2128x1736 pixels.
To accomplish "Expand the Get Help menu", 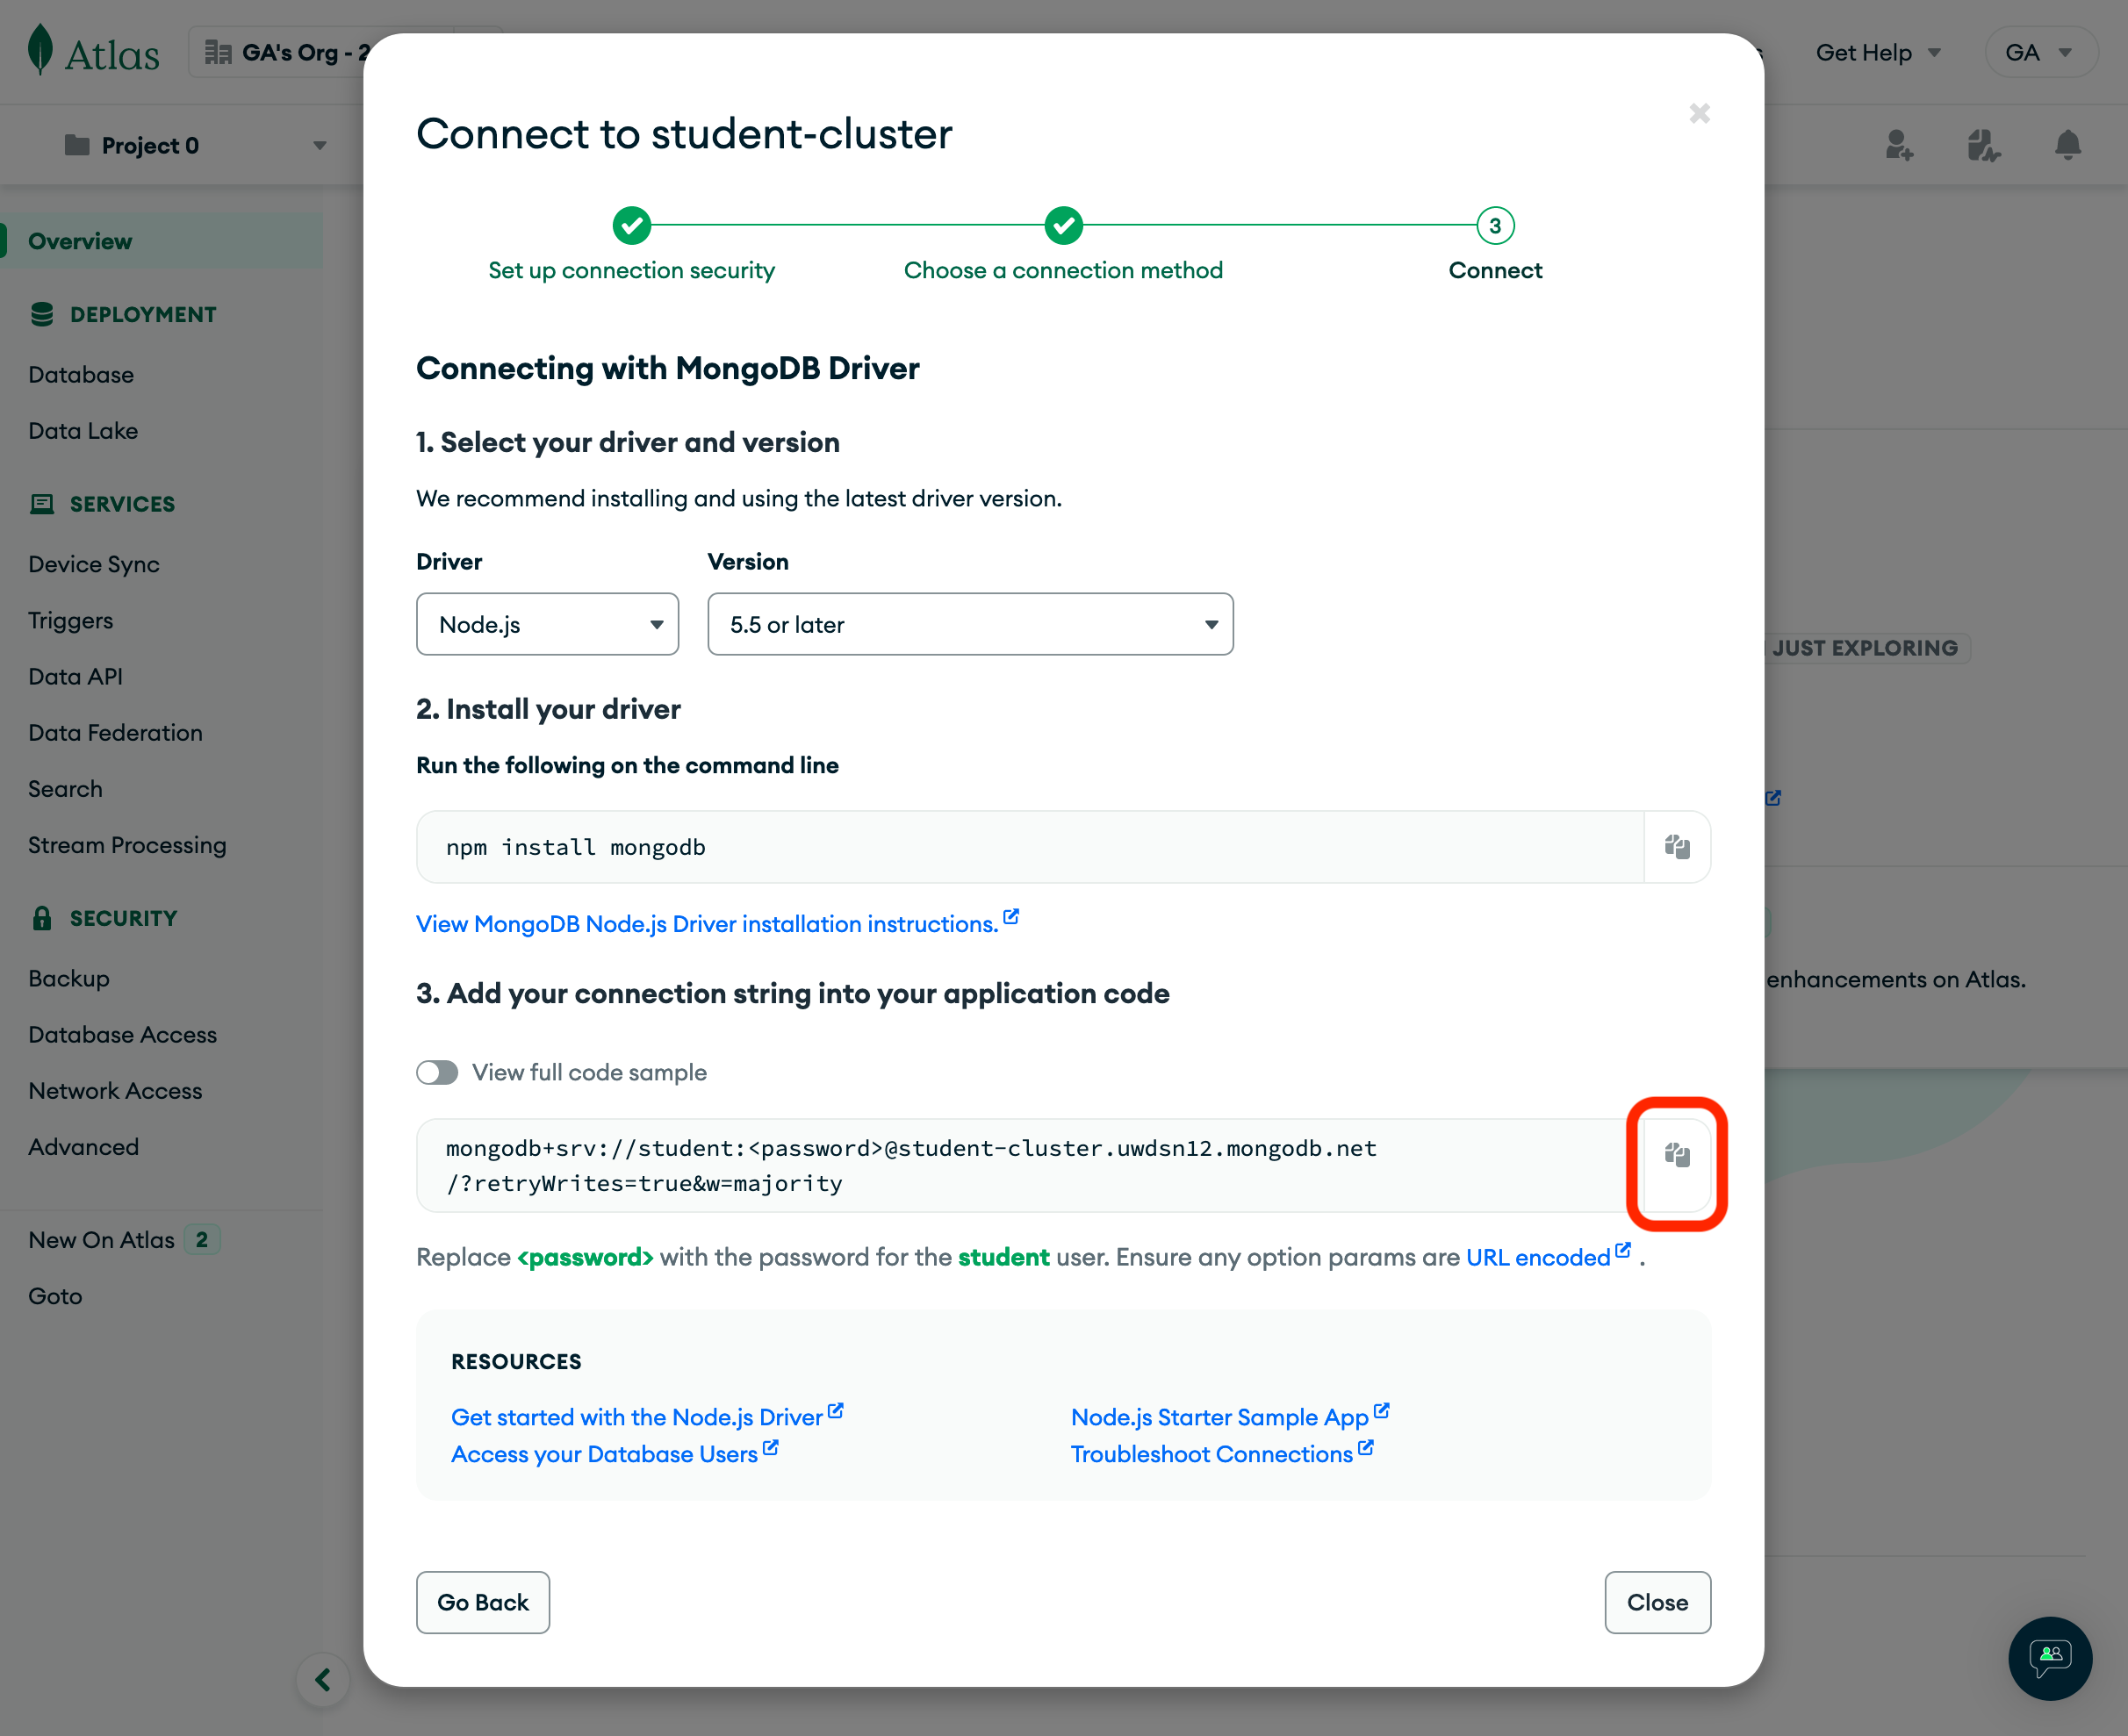I will 1877,53.
